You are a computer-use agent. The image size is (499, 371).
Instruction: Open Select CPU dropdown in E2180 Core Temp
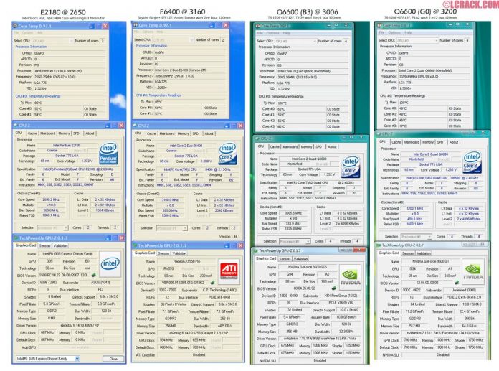coord(52,41)
